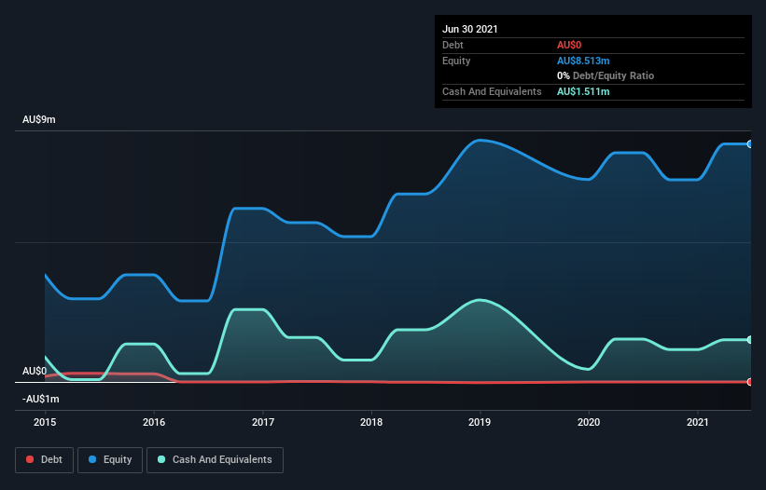The height and width of the screenshot is (490, 766).
Task: Click the 2018 x-axis label
Action: (371, 422)
